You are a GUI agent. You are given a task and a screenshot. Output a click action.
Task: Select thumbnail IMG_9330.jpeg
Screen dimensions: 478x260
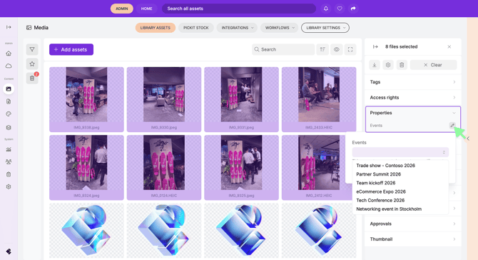tap(164, 99)
